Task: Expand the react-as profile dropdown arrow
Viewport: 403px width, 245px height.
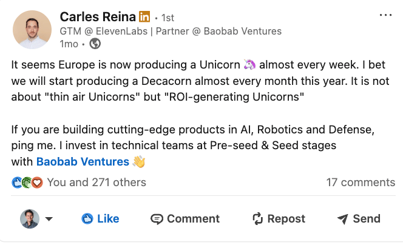Action: pyautogui.click(x=49, y=220)
